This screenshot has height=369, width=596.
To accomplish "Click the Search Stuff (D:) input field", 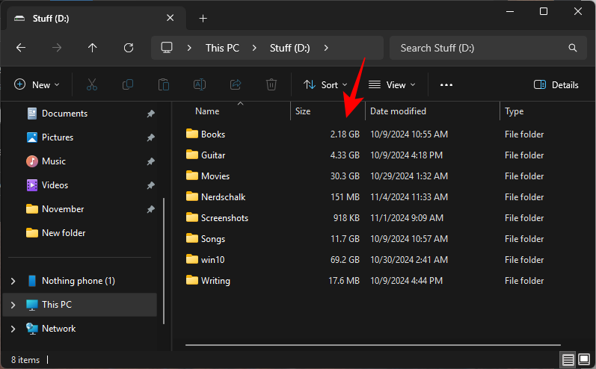I will pyautogui.click(x=479, y=48).
